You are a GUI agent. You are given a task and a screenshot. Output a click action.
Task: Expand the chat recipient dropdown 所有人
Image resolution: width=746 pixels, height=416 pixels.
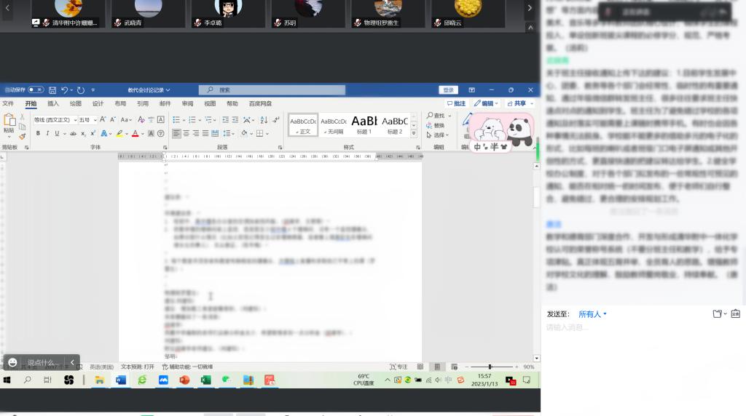(592, 314)
